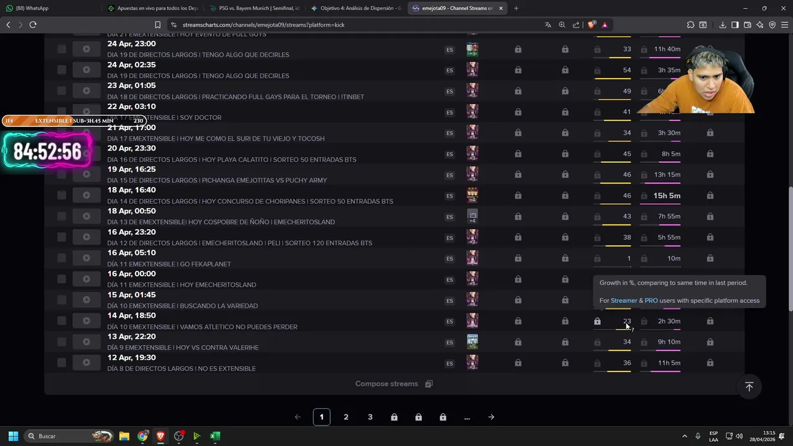
Task: Click game thumbnail on 13 Apr, 22:20 row
Action: pyautogui.click(x=472, y=342)
